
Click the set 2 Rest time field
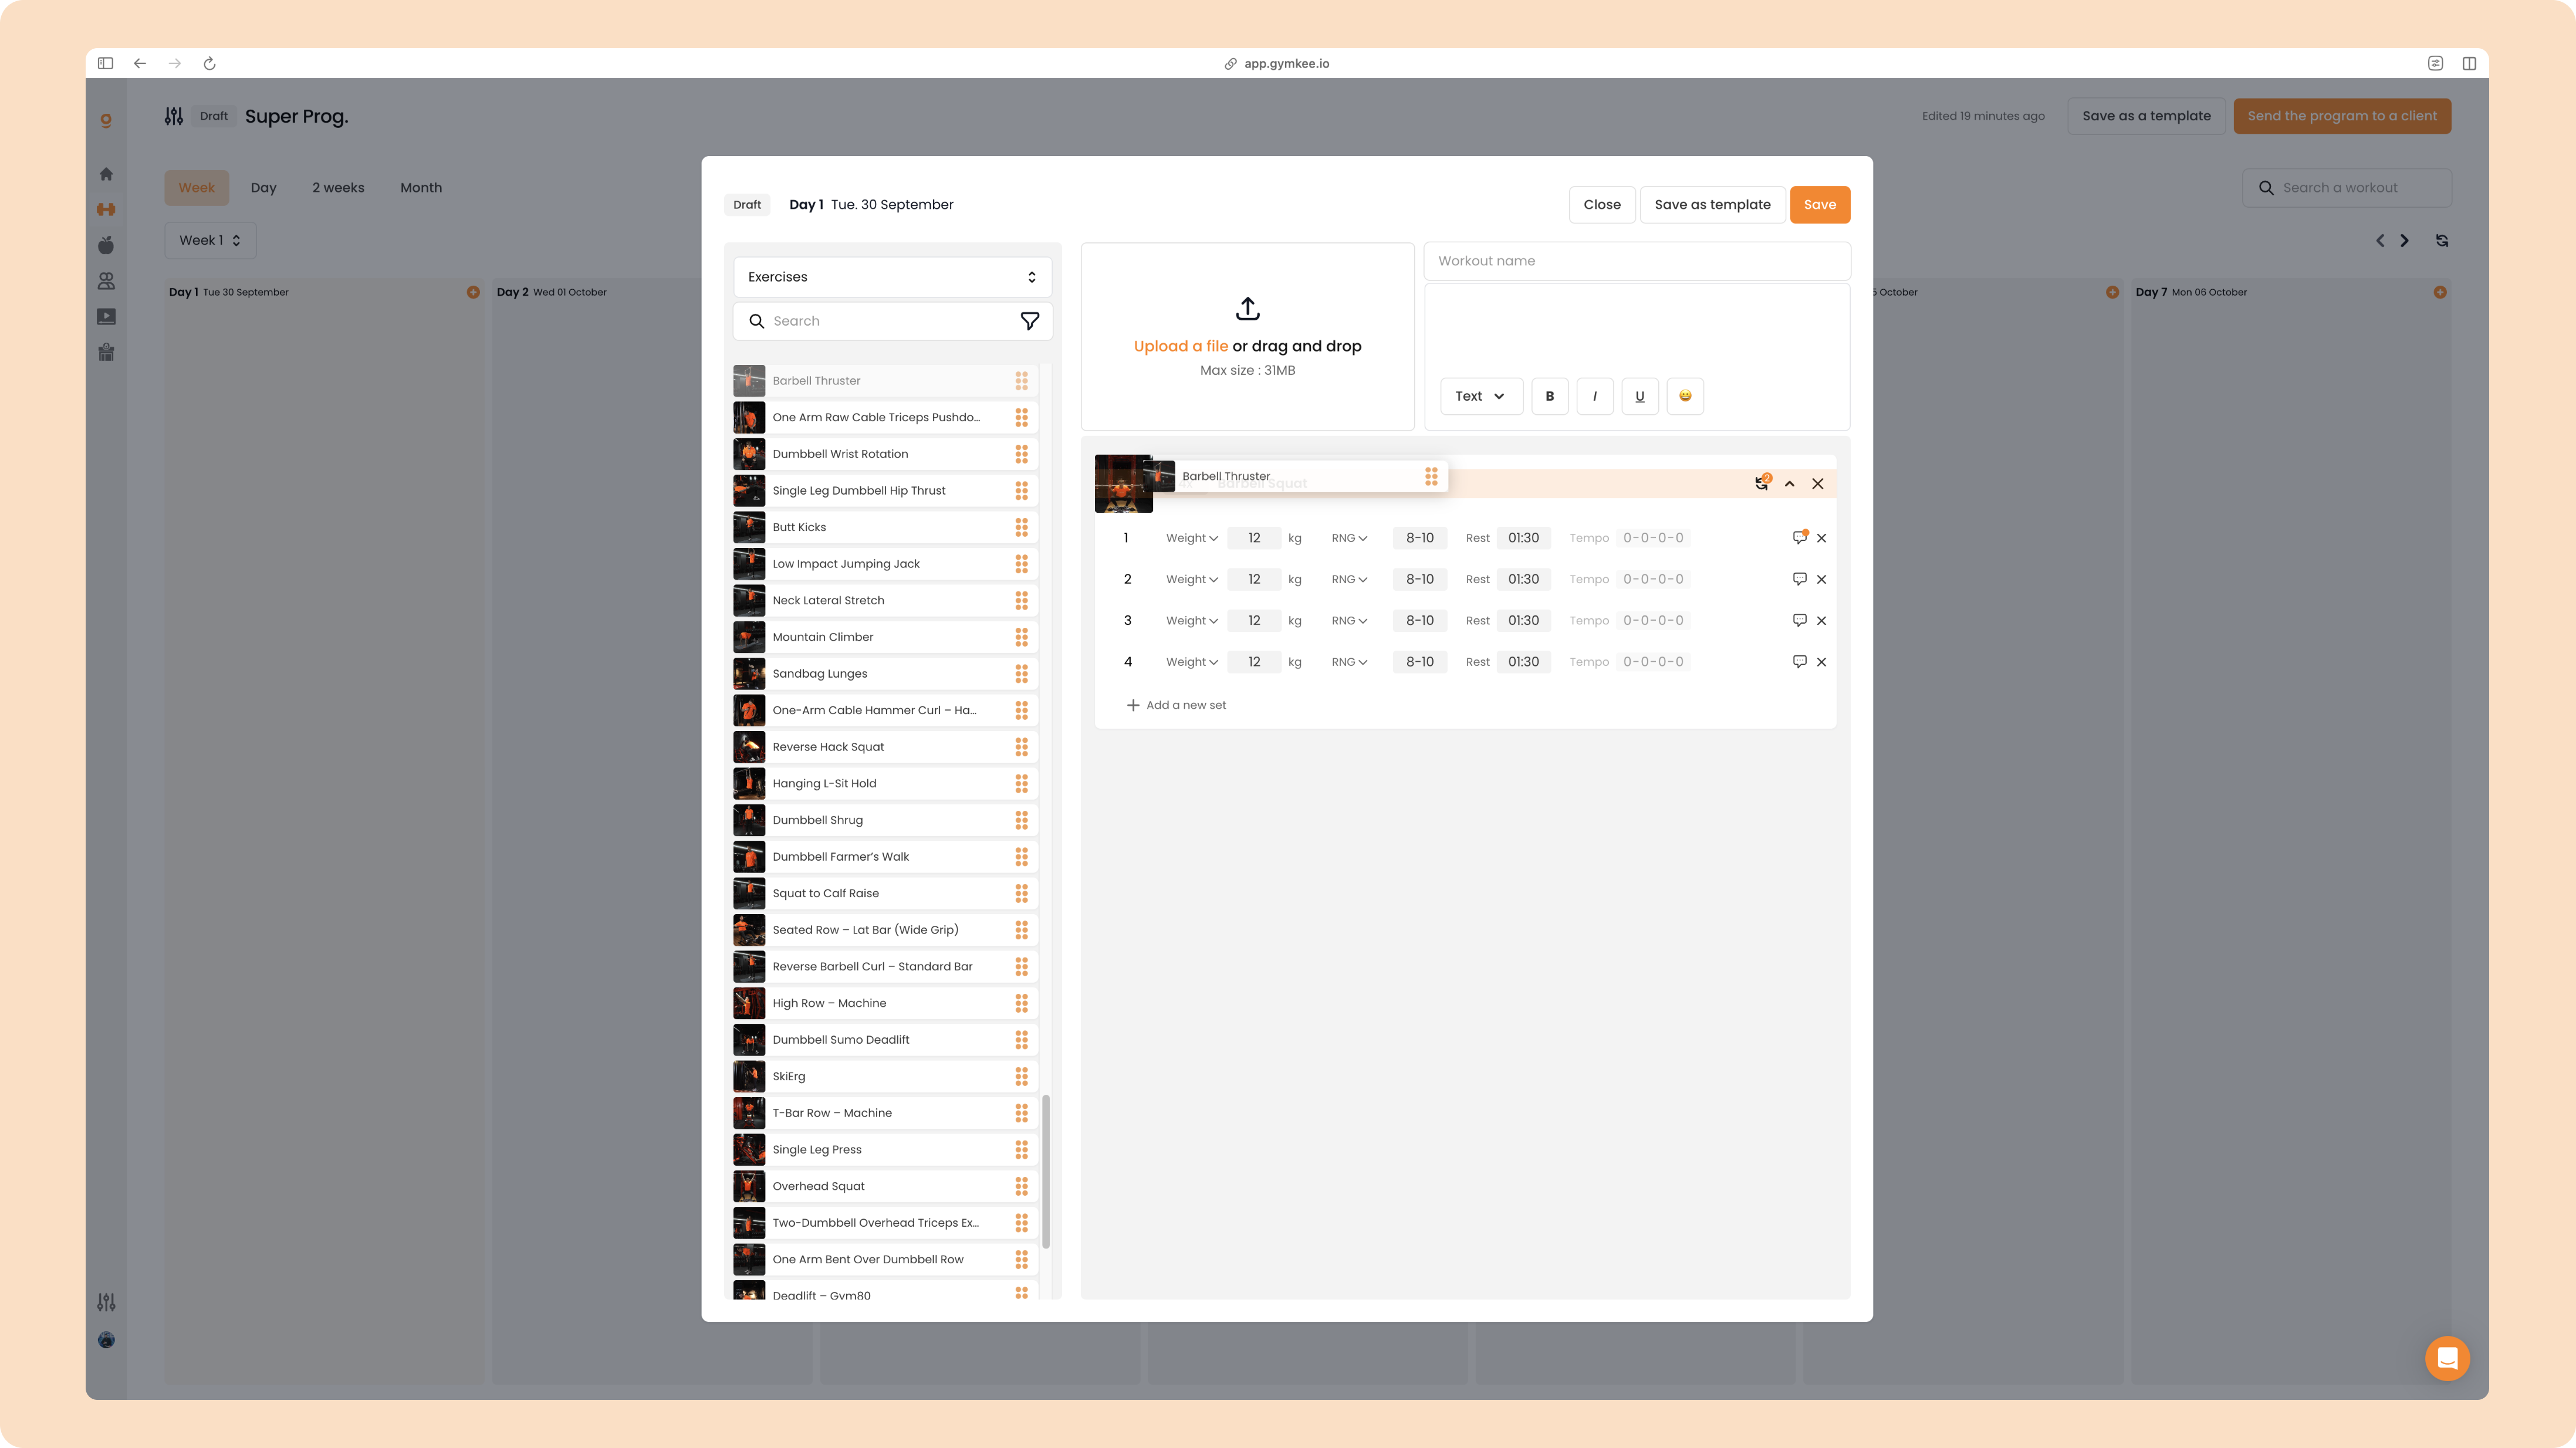1523,580
